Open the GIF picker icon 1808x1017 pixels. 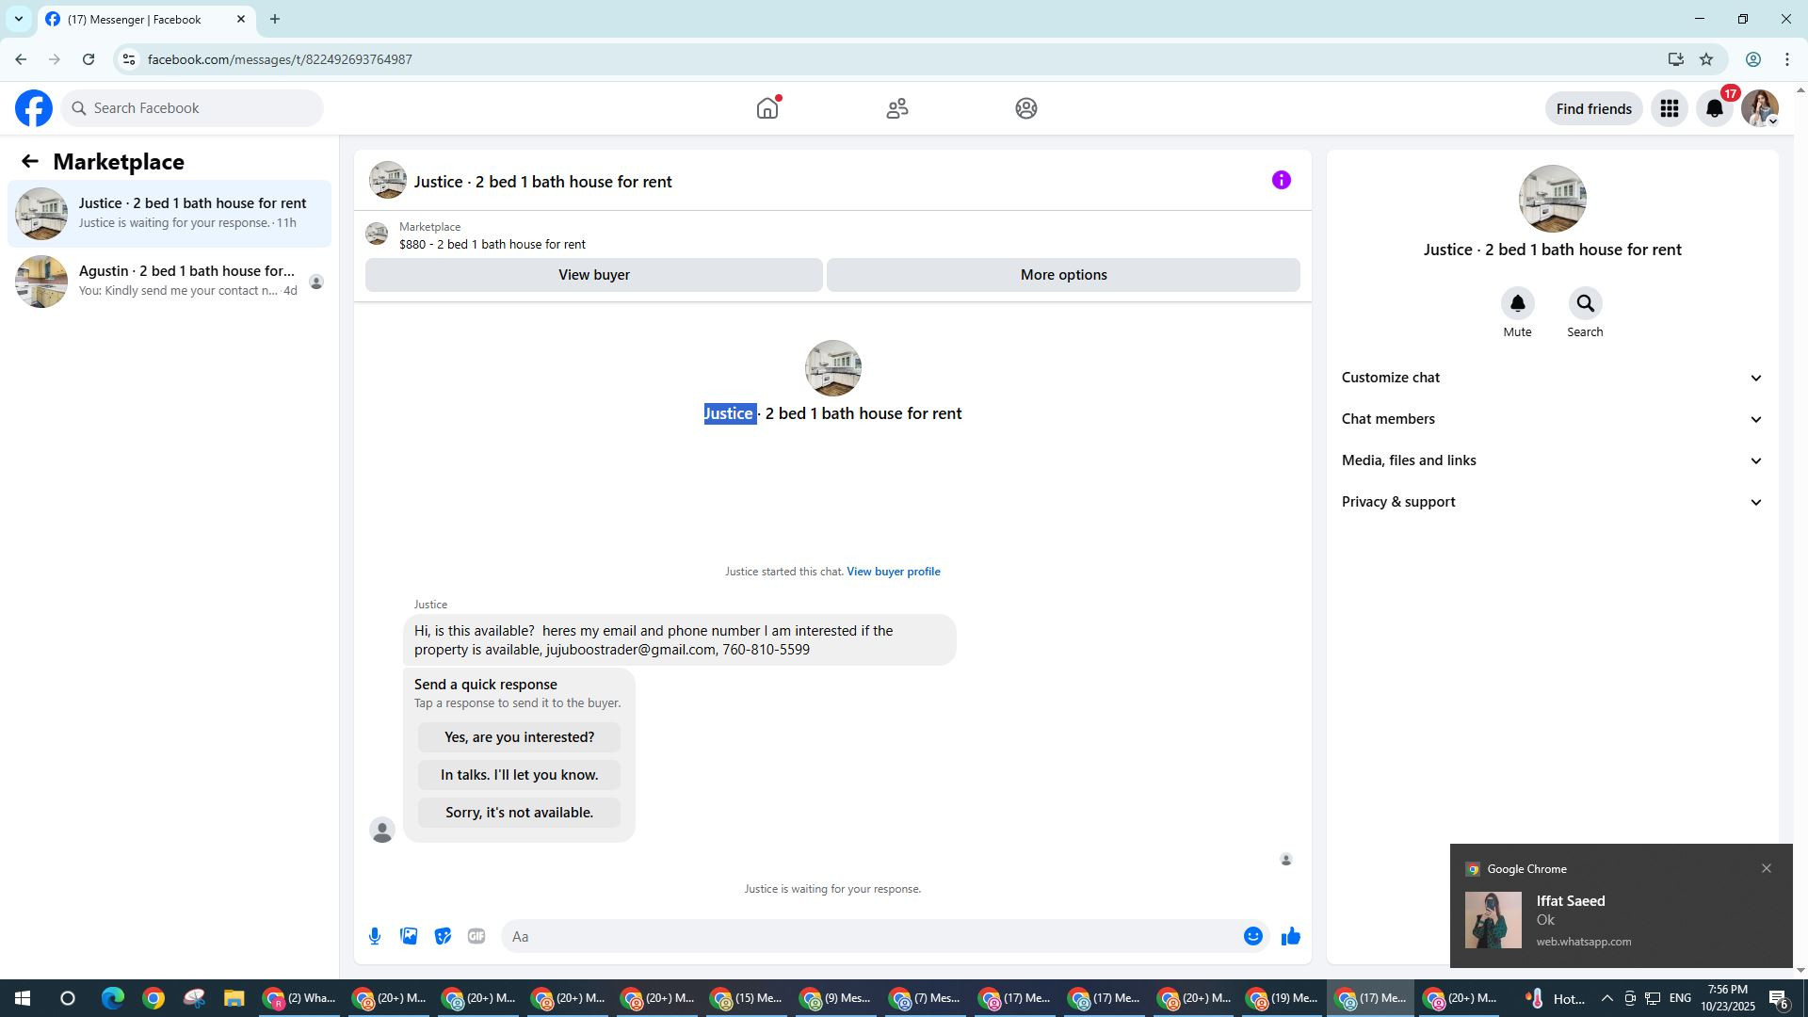pos(476,936)
